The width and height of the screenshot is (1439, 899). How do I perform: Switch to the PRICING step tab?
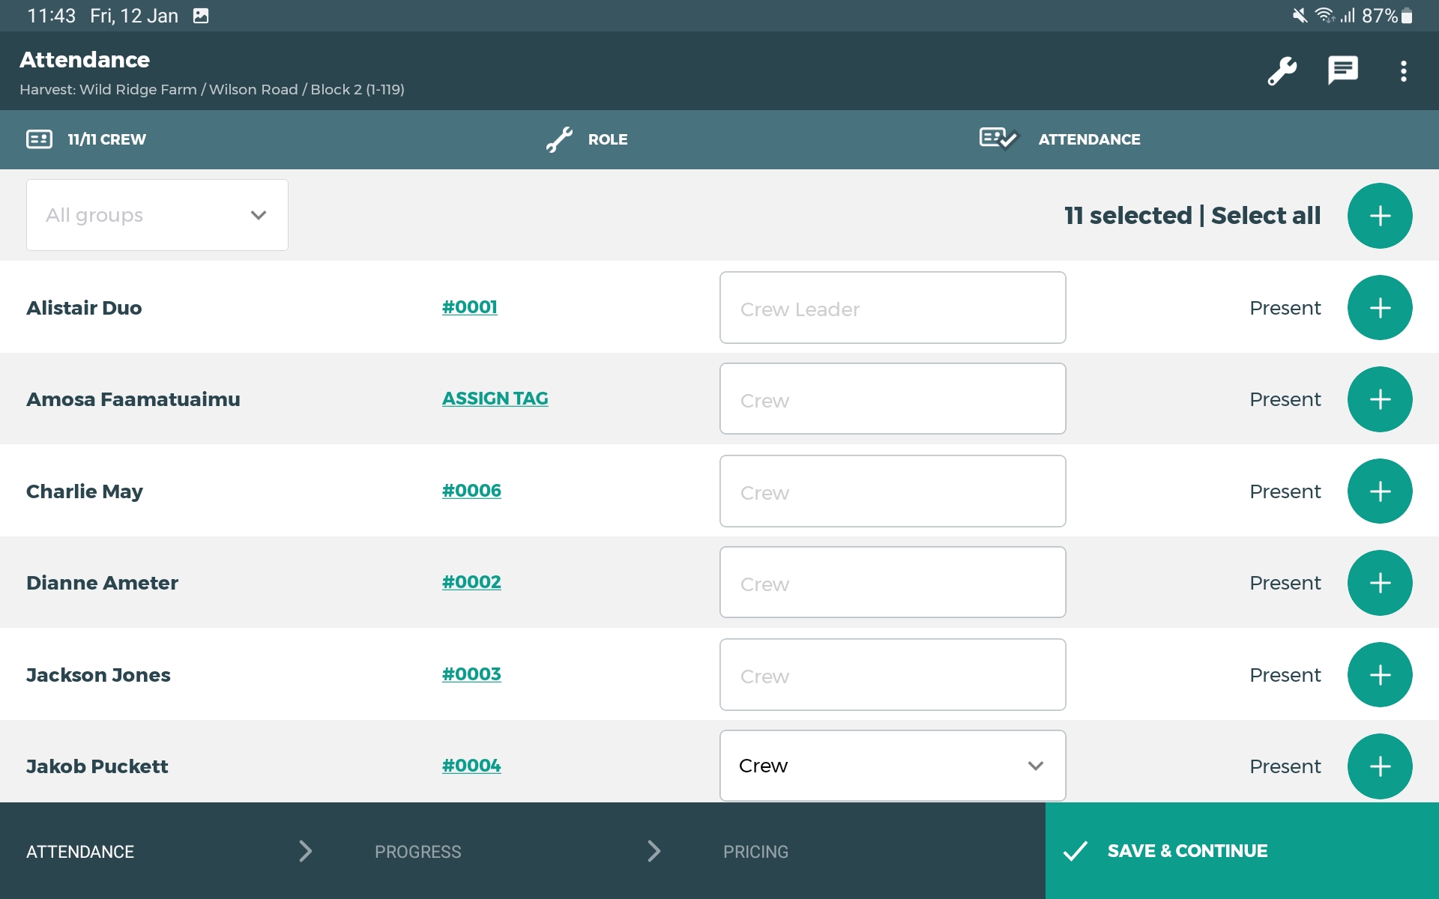[755, 852]
